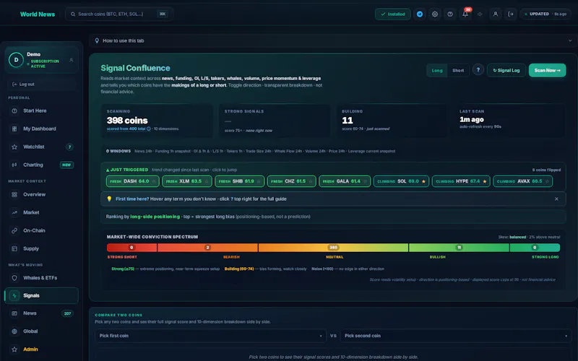Image resolution: width=578 pixels, height=361 pixels.
Task: Toggle watchlist star on GALA chip
Action: (x=365, y=181)
